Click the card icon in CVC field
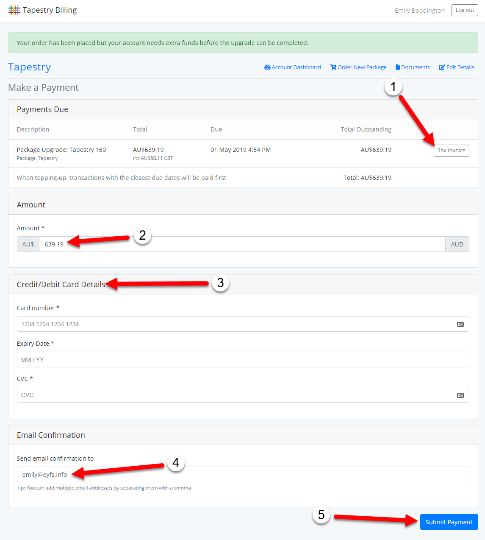The image size is (485, 540). coord(460,395)
